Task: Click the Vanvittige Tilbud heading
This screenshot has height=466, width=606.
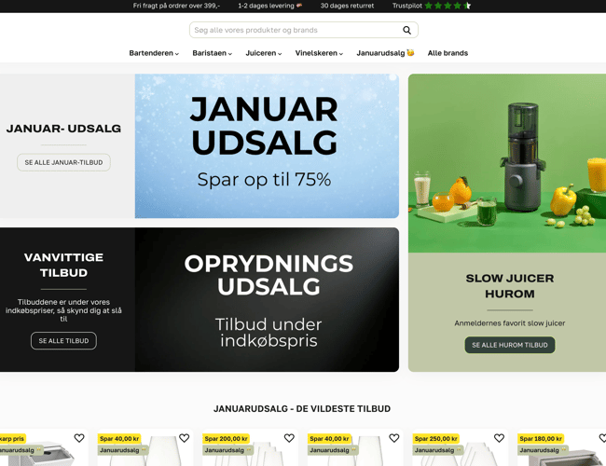Action: (x=63, y=265)
